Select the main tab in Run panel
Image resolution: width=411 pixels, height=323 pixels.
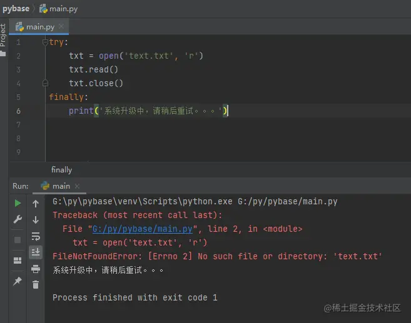[59, 186]
